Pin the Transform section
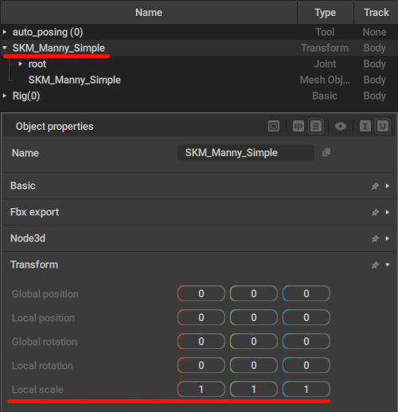The image size is (398, 412). pos(375,265)
